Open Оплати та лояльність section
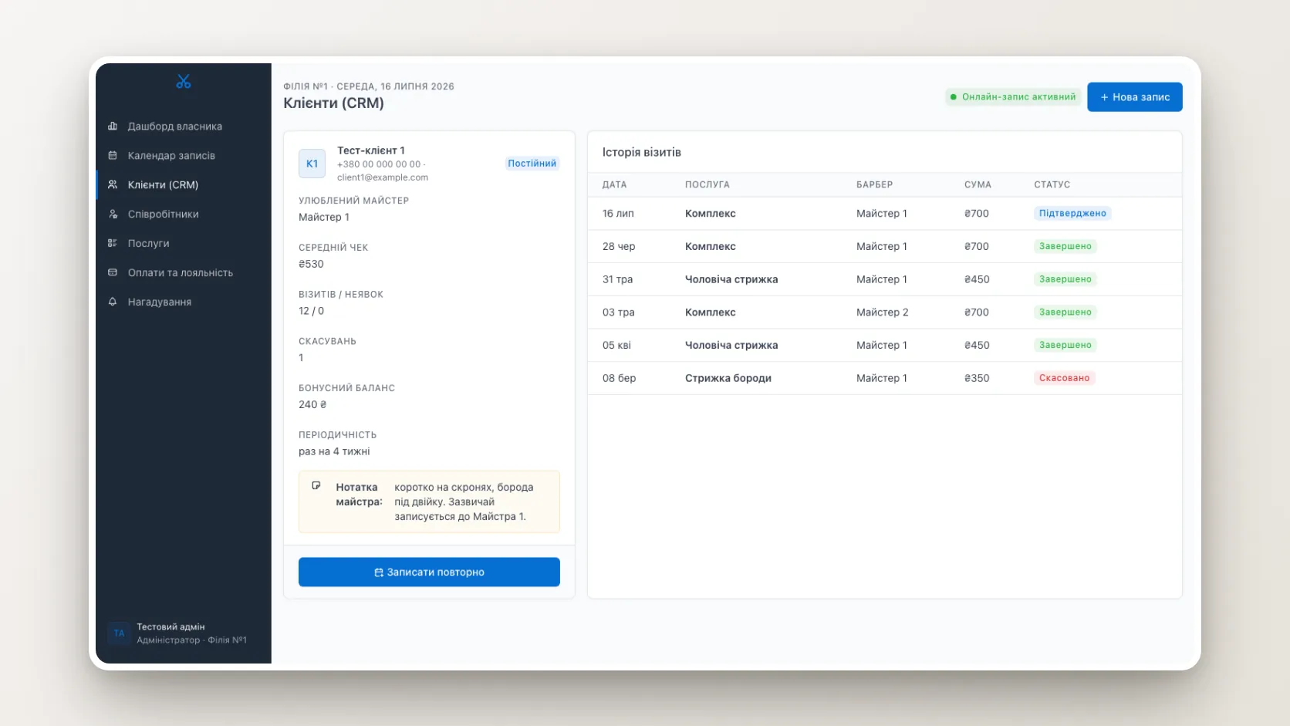 (x=184, y=272)
